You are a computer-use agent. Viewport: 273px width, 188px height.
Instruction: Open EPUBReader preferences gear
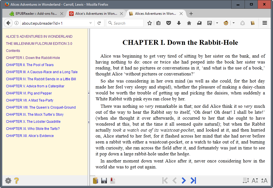(8, 181)
